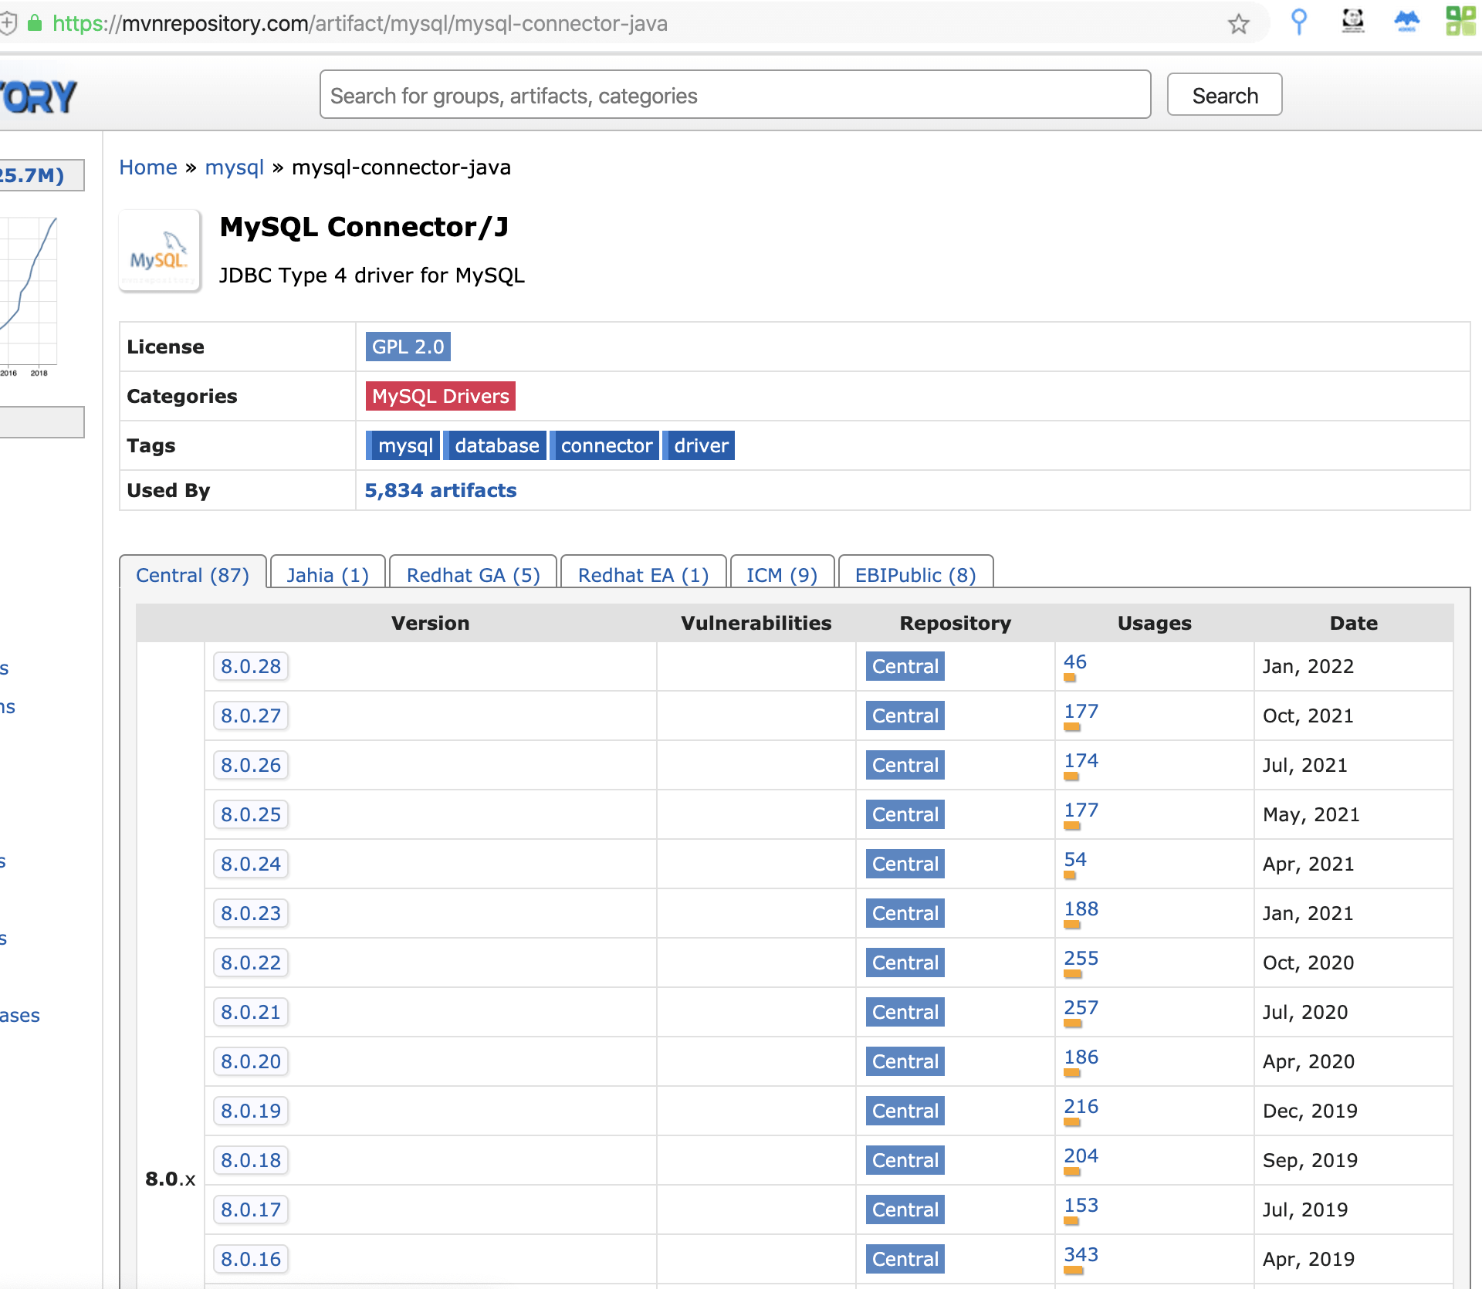Open the 188 usages link for 8.0.23
Viewport: 1482px width, 1289px height.
[1081, 909]
